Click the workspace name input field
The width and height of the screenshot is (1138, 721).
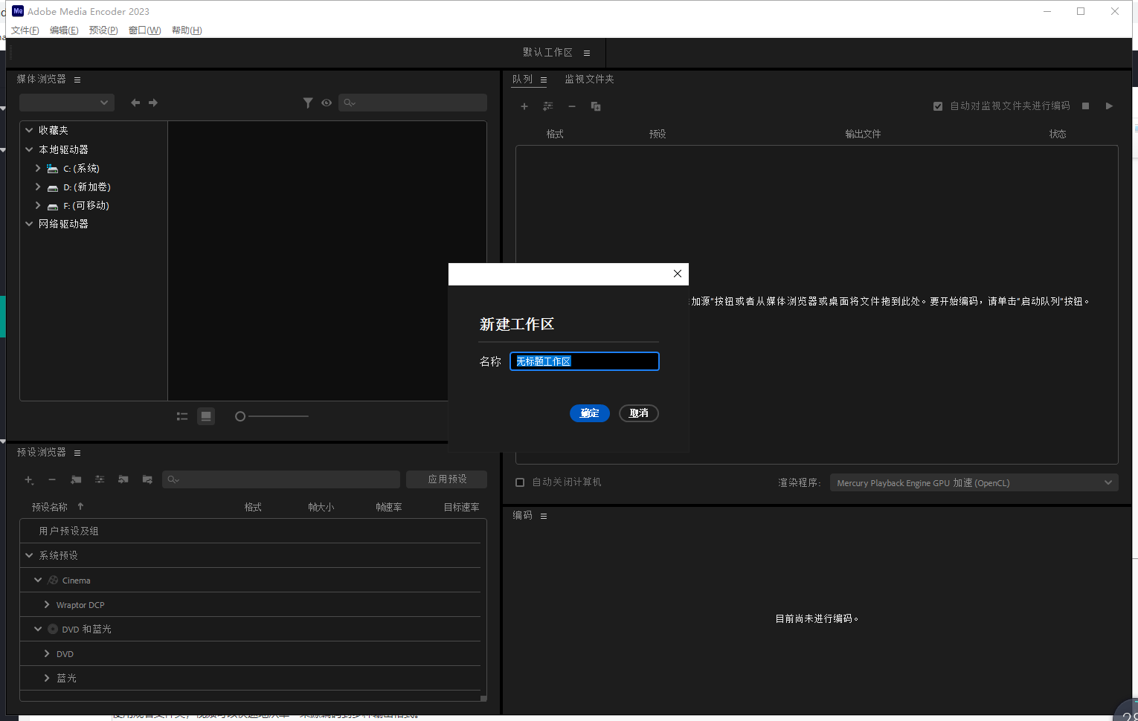pos(585,361)
